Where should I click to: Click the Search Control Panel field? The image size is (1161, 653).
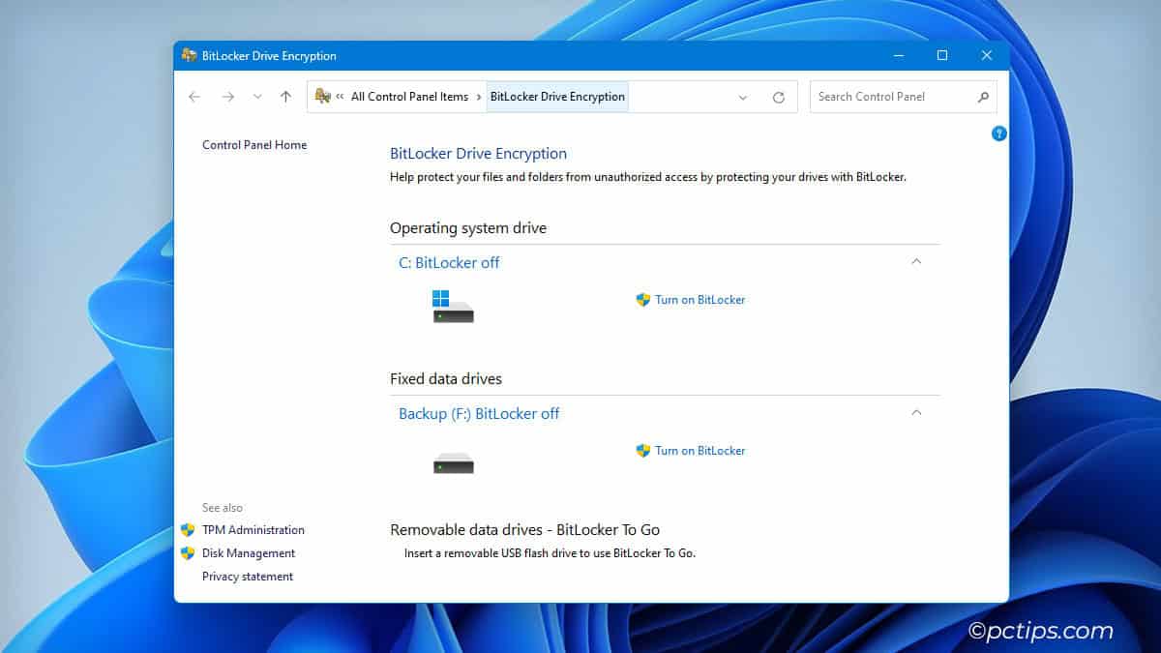click(890, 97)
